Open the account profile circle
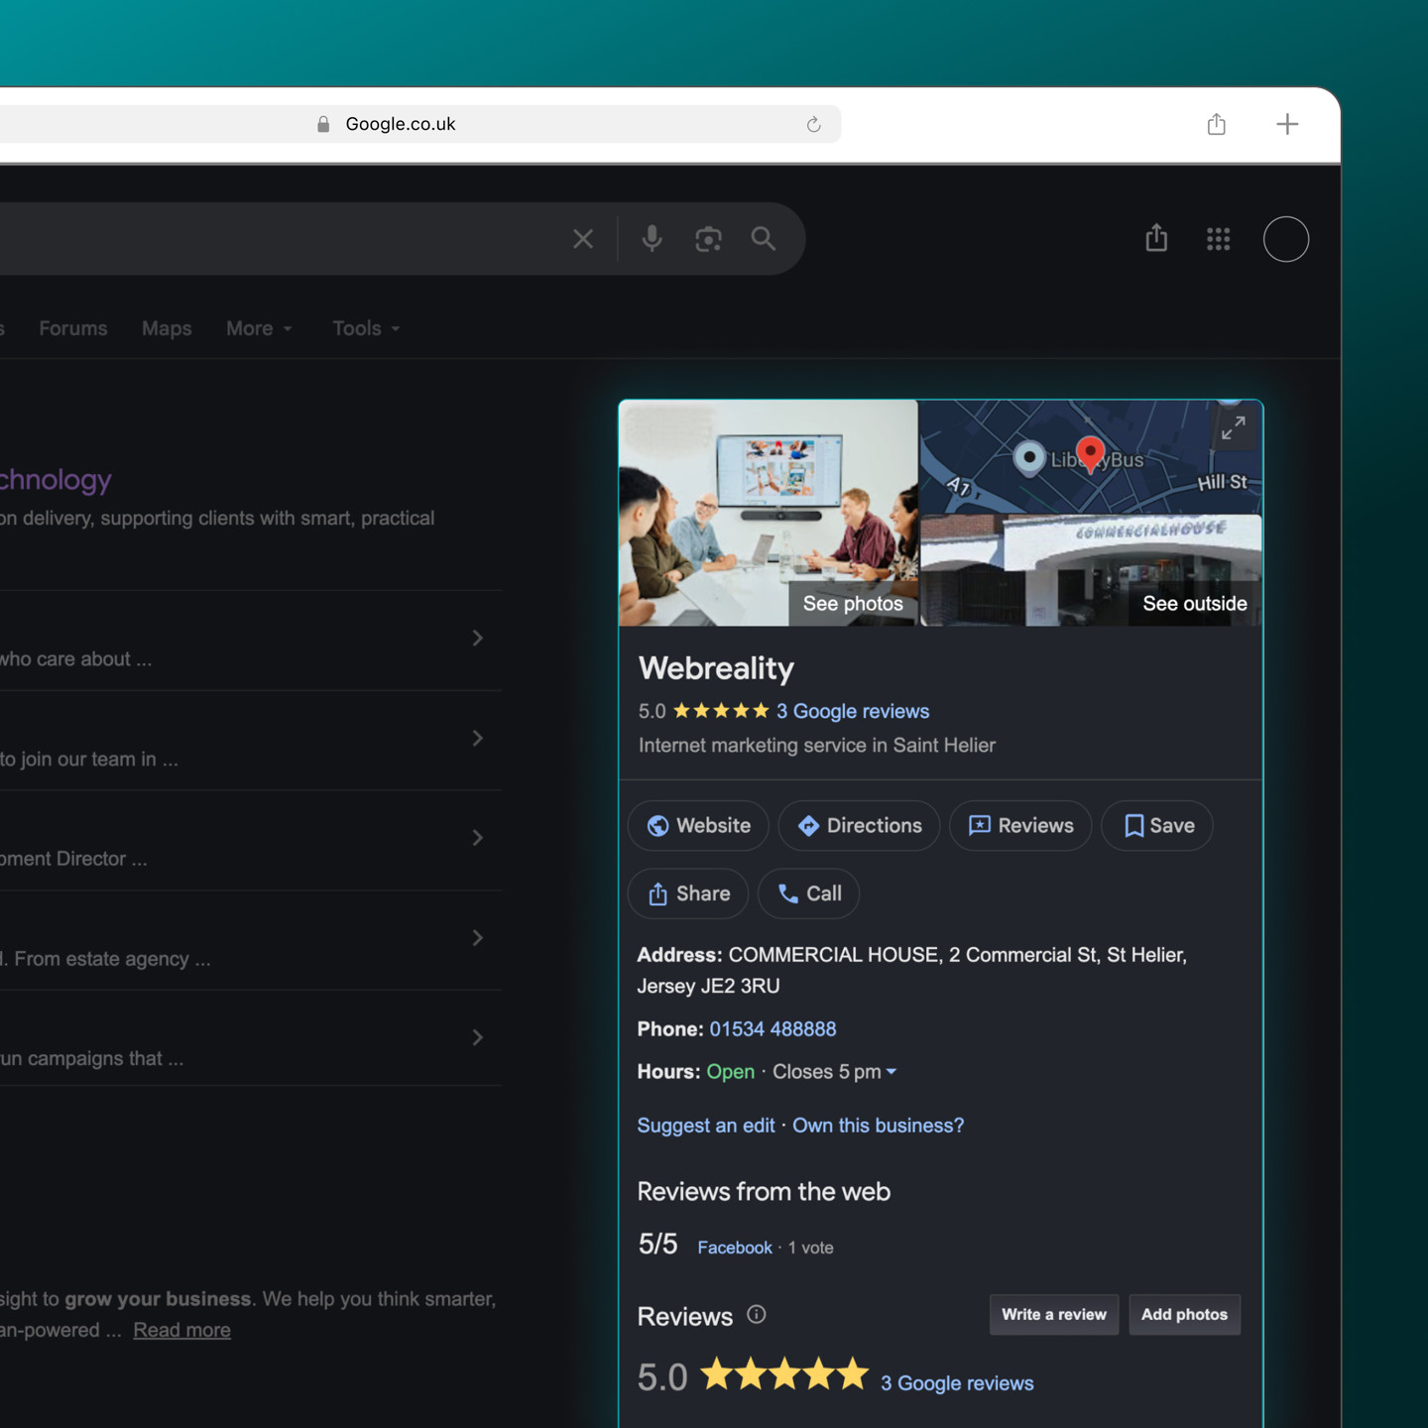 point(1286,239)
